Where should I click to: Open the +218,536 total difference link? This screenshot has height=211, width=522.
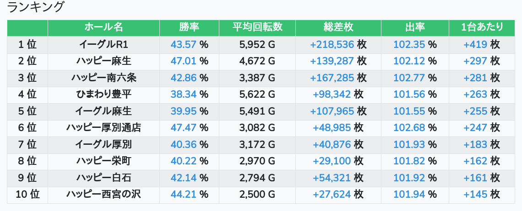[x=332, y=44]
